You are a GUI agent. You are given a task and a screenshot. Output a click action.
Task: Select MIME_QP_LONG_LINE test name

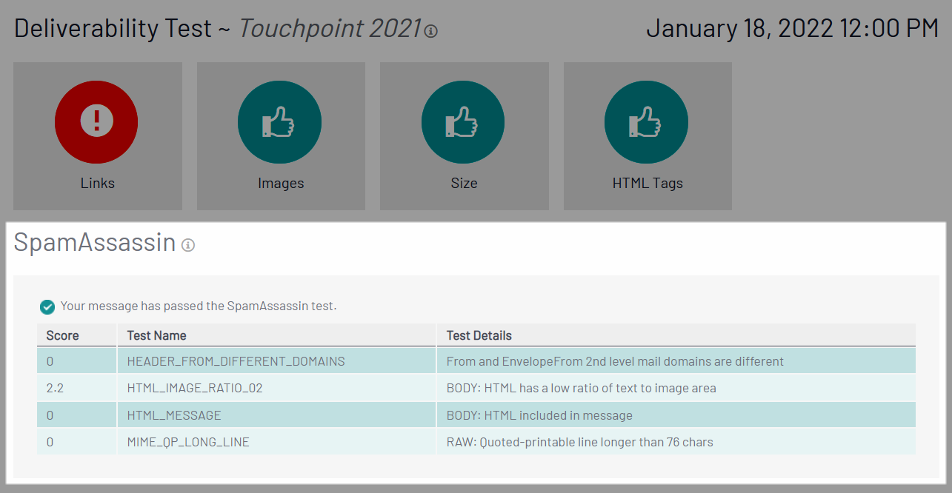(187, 442)
